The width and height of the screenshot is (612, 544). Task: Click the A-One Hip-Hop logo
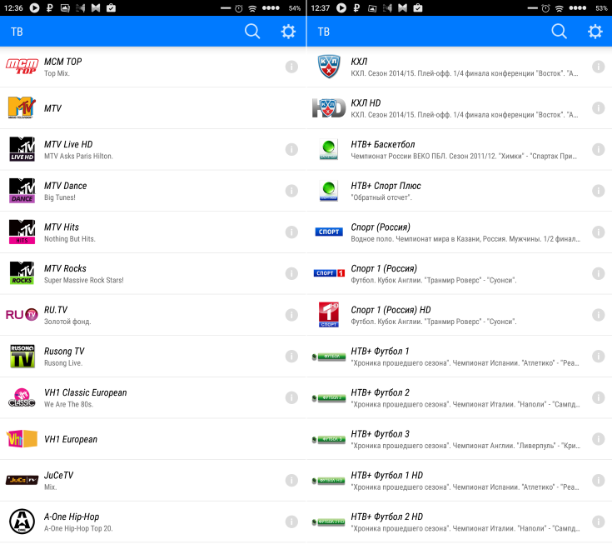[22, 522]
